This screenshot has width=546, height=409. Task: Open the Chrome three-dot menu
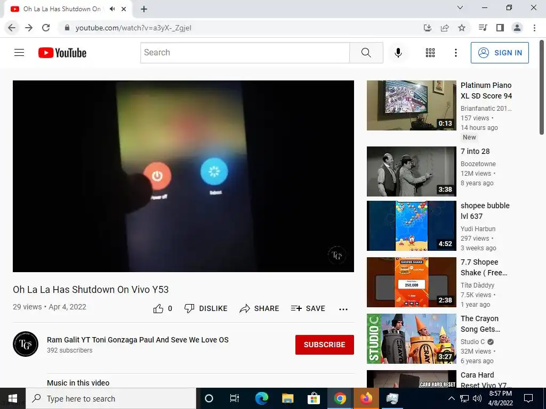(x=534, y=28)
